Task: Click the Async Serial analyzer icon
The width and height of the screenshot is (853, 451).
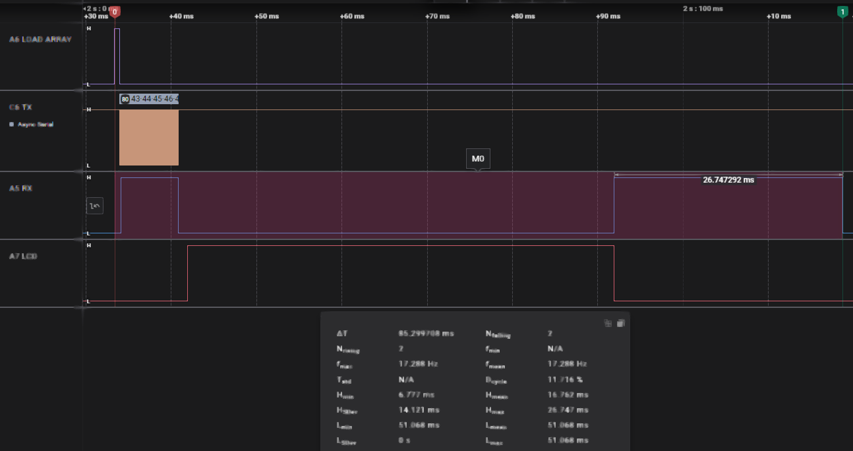Action: 11,125
